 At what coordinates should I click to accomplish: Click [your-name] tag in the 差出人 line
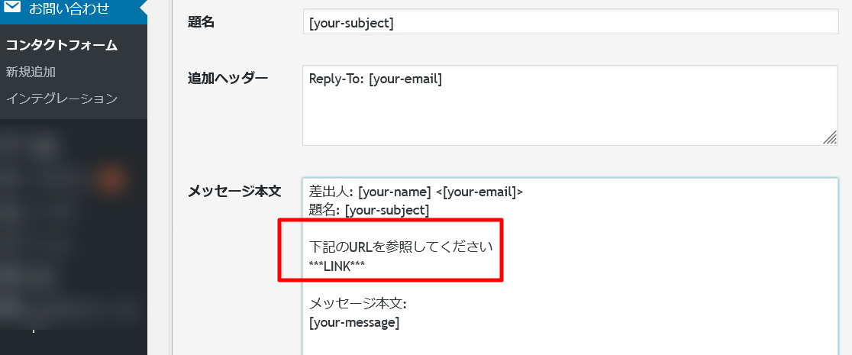(394, 192)
